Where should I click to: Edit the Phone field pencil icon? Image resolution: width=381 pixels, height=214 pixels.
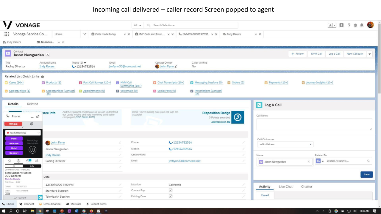click(244, 142)
